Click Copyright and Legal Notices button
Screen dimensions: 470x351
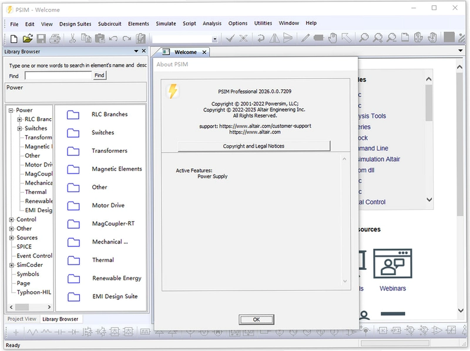254,146
